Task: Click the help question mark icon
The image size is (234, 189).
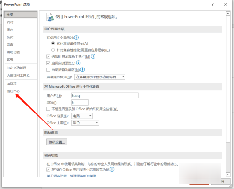Action: tap(213, 4)
